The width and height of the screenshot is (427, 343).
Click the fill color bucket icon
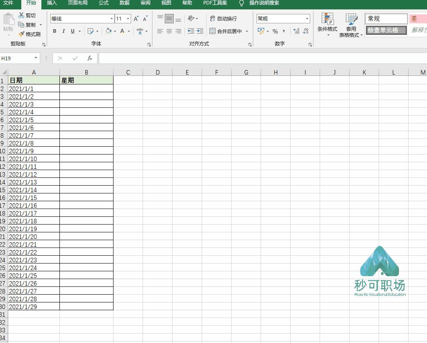point(108,31)
